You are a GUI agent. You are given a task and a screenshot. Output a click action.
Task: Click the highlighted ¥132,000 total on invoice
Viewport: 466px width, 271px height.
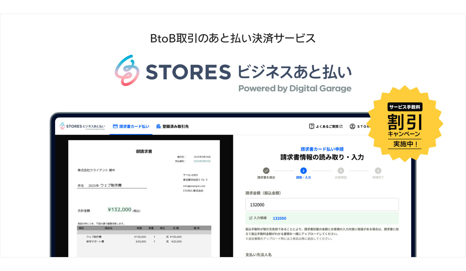120,209
